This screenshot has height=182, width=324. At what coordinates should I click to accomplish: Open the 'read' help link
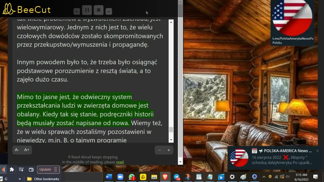120,162
